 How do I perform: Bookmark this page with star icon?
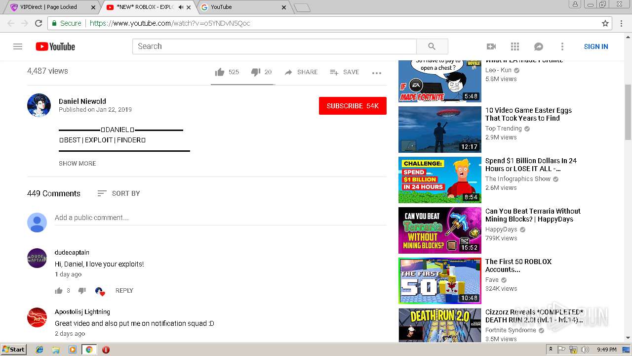[x=605, y=23]
